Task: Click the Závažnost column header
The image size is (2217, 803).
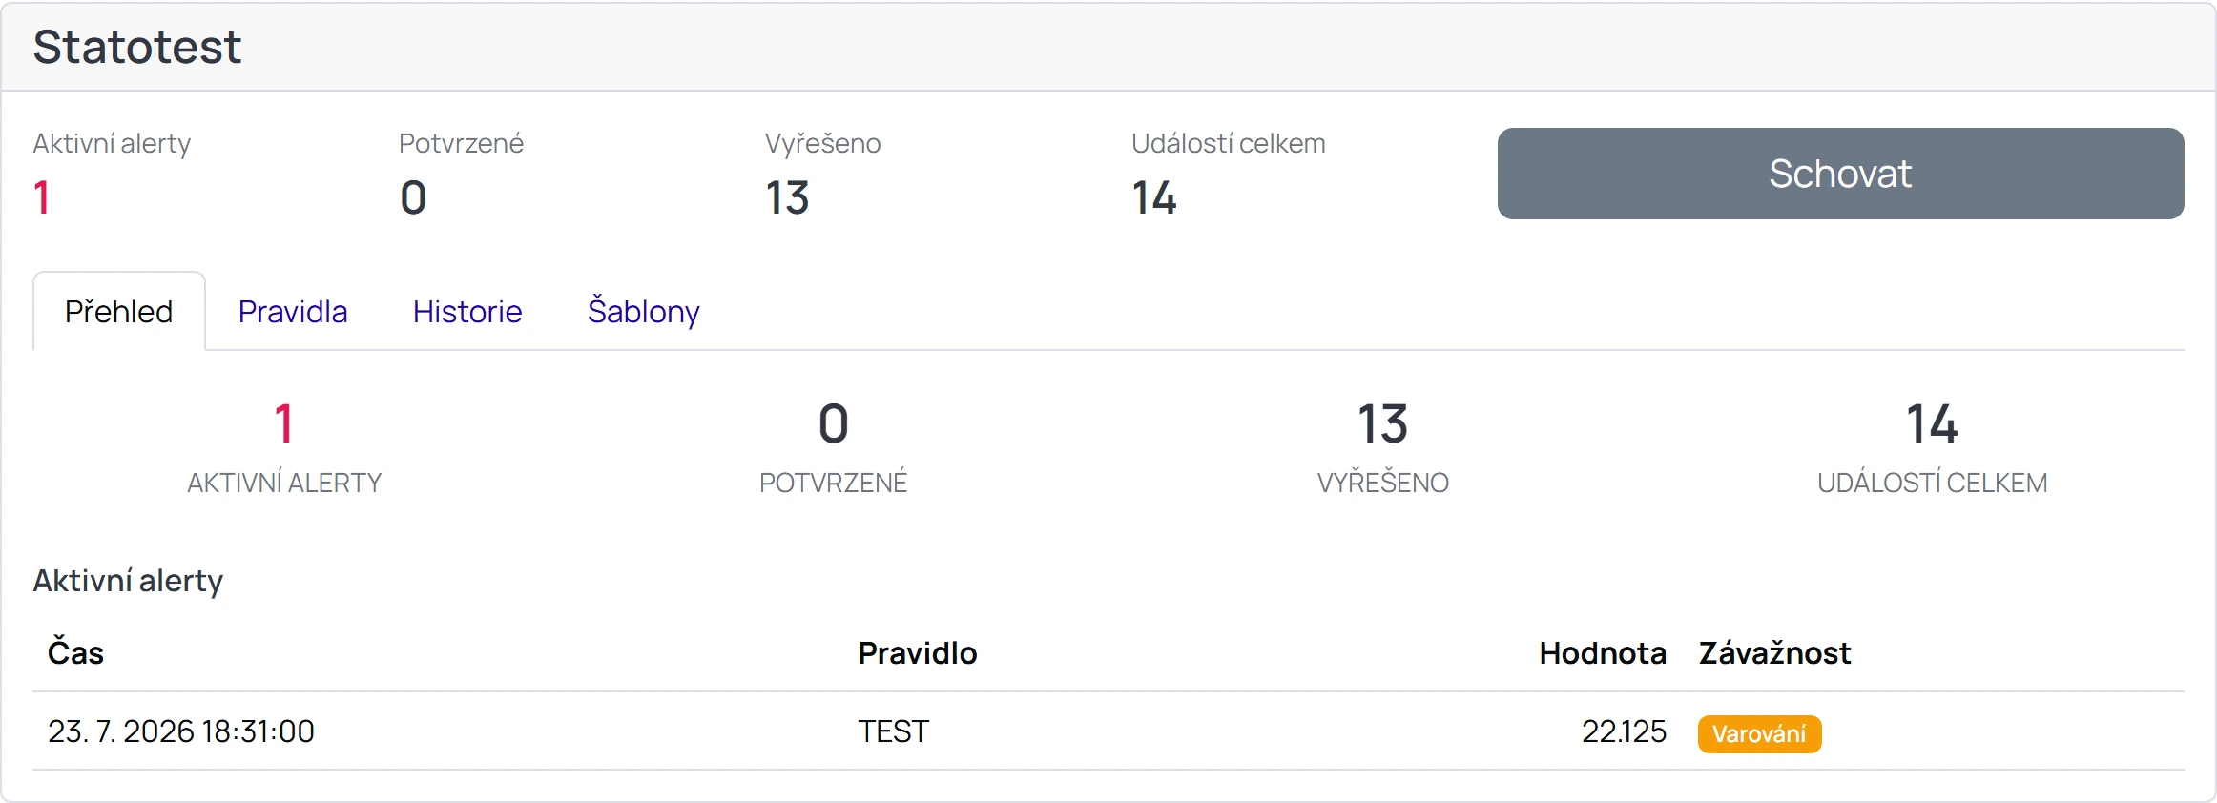Action: point(1774,653)
